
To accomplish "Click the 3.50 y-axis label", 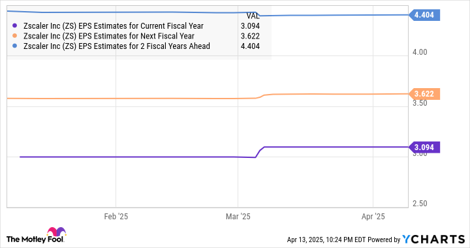I will tap(420, 103).
